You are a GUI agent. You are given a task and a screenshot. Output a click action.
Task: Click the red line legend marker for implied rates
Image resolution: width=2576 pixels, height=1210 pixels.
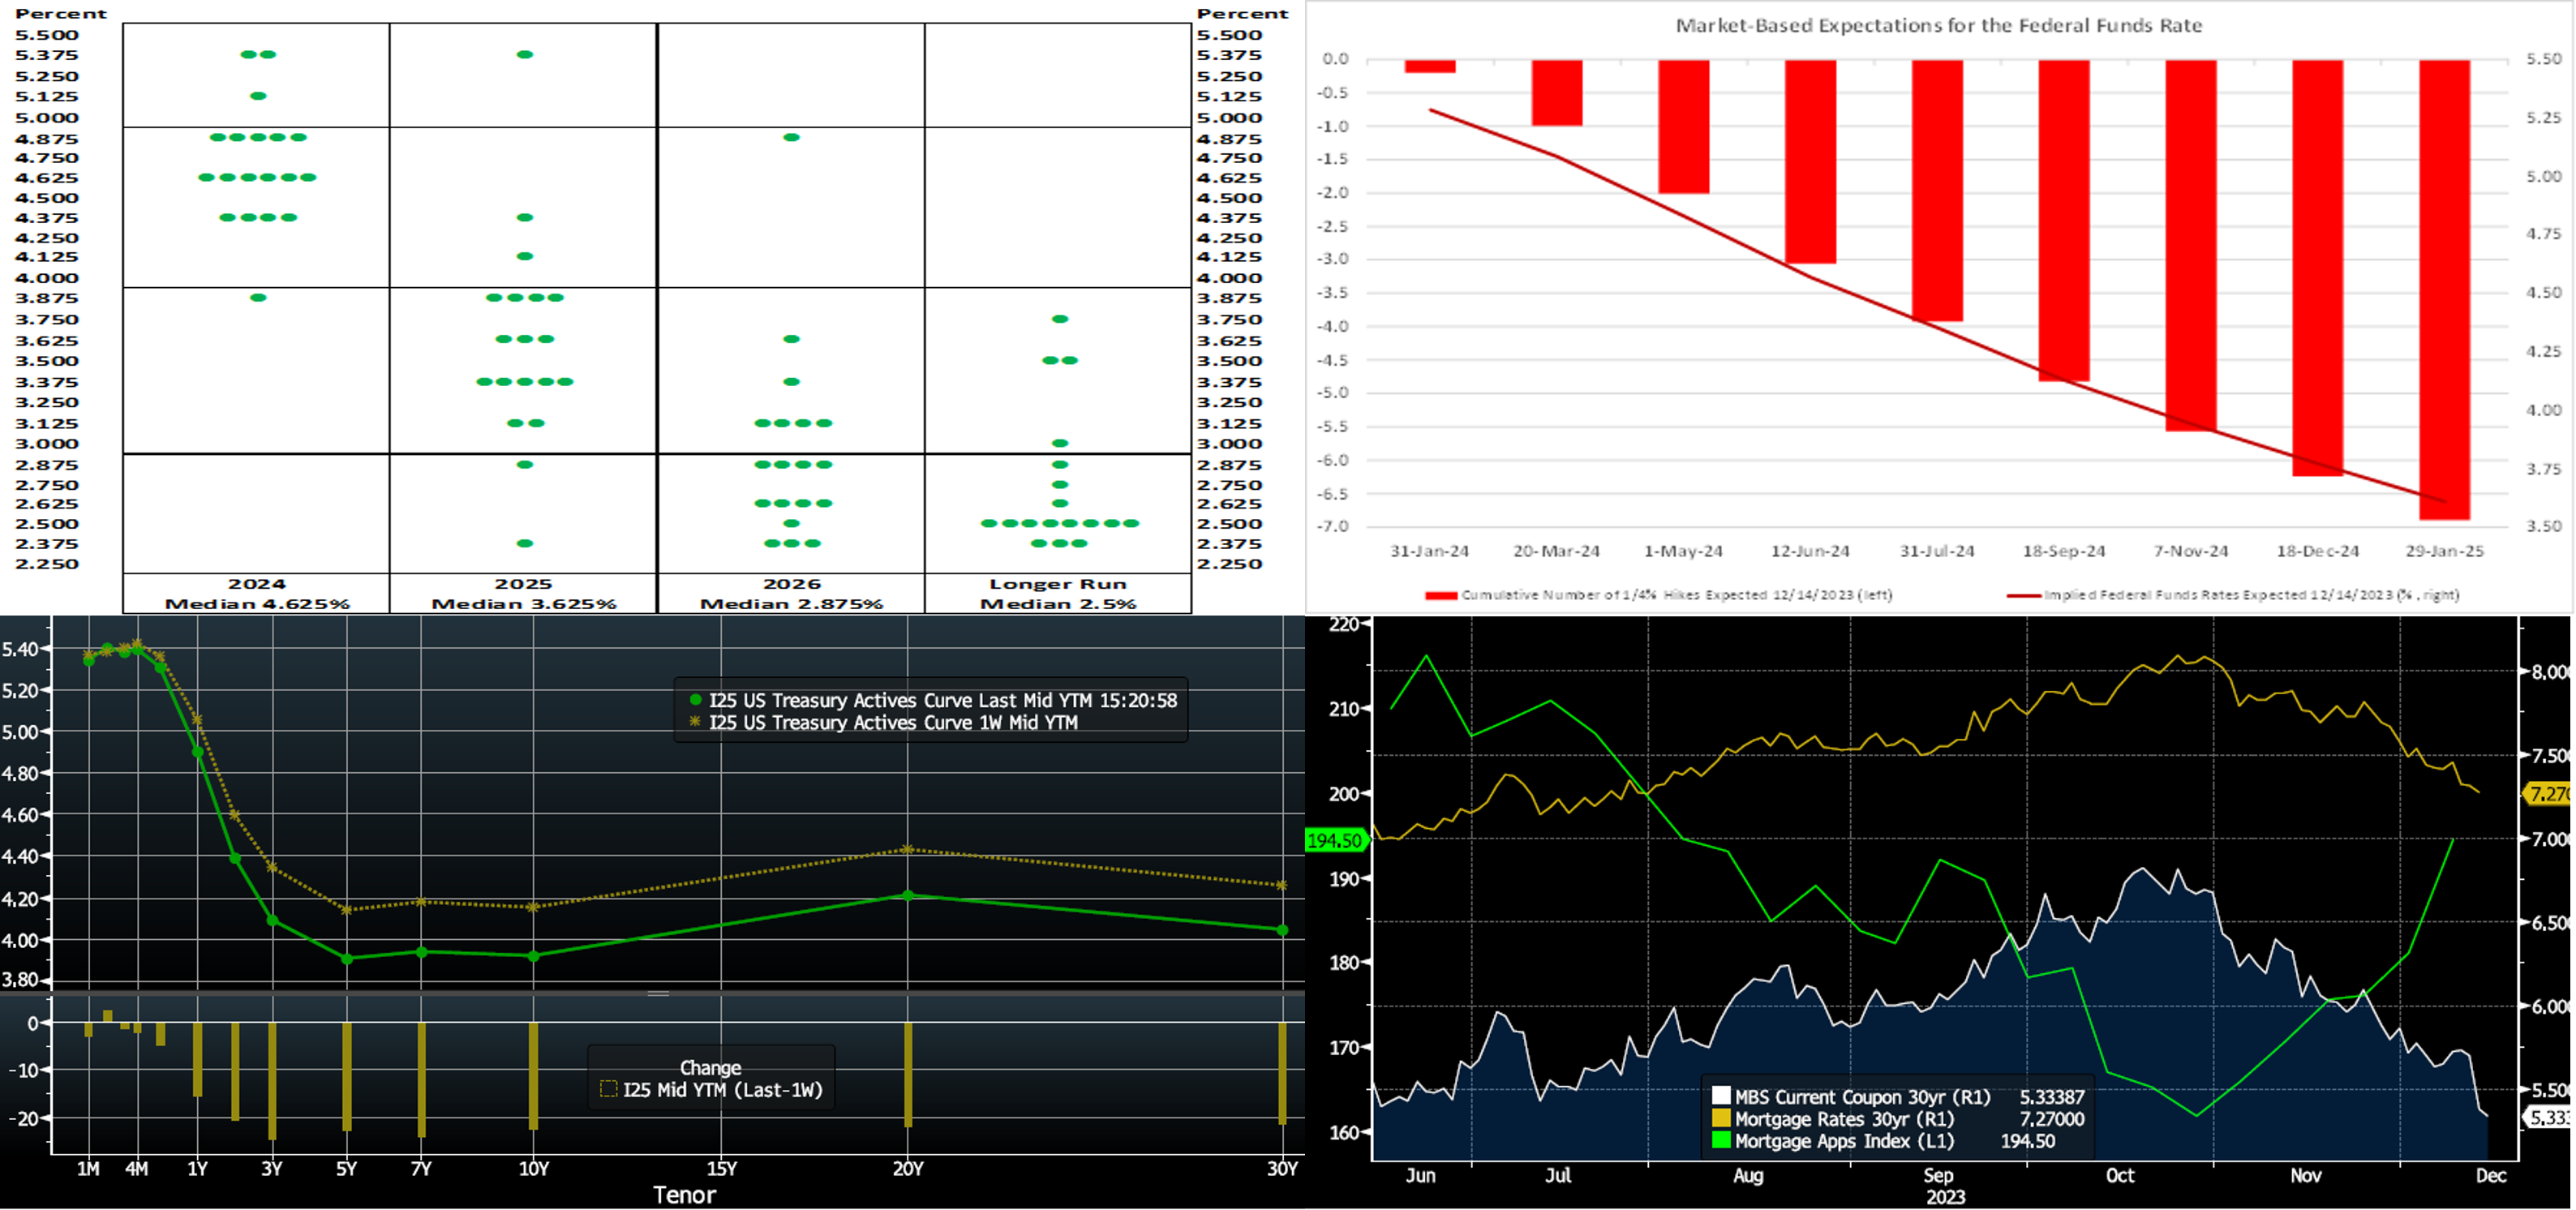tap(2023, 595)
